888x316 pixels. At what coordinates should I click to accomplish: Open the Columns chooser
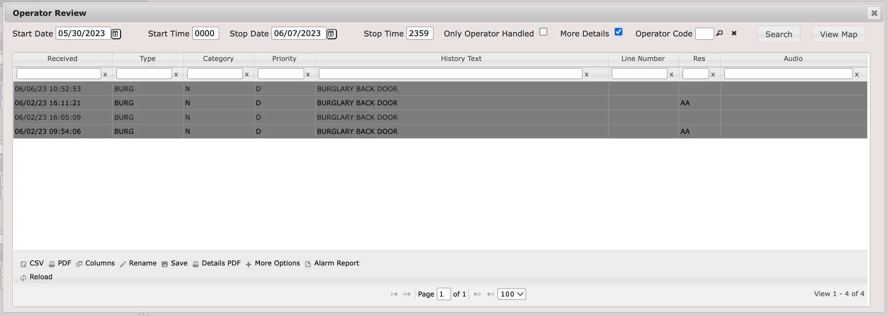pyautogui.click(x=95, y=263)
